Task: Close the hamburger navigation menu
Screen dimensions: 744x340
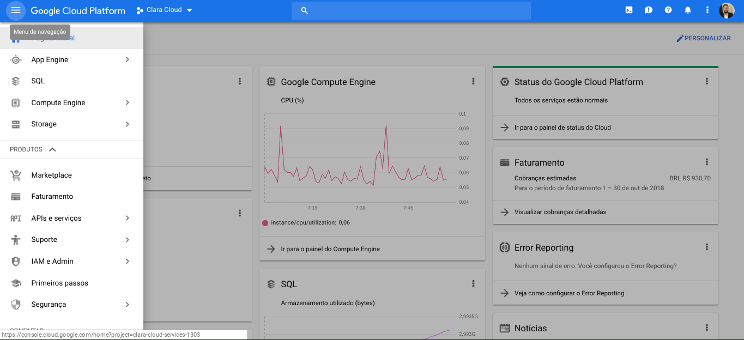Action: [16, 10]
